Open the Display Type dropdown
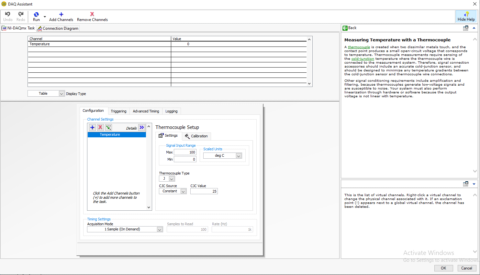This screenshot has height=275, width=480. pos(61,94)
